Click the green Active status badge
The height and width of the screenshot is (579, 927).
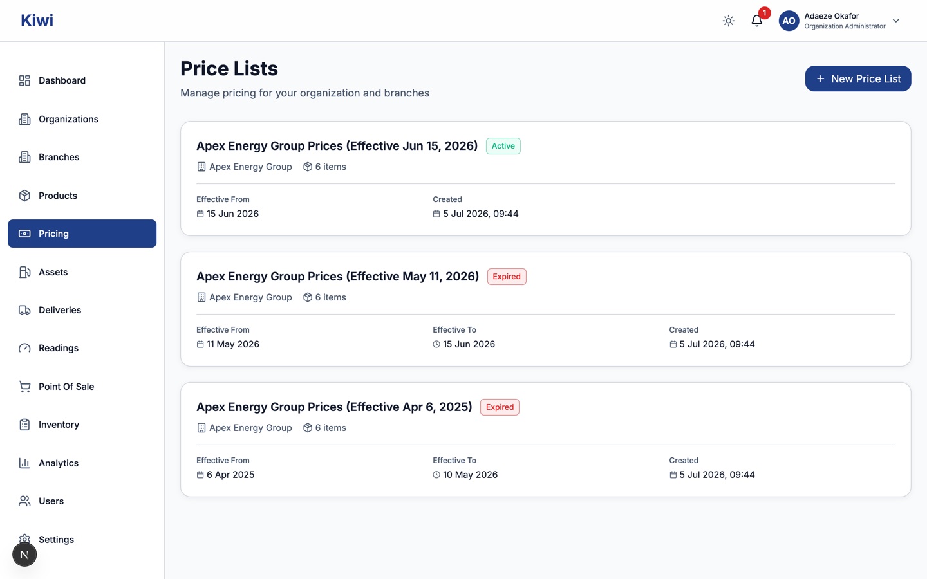pyautogui.click(x=503, y=146)
